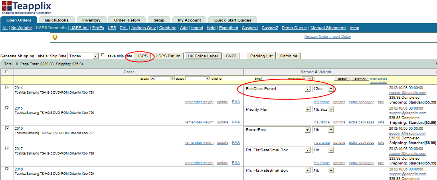Click the FedEx filter link

[x=98, y=28]
